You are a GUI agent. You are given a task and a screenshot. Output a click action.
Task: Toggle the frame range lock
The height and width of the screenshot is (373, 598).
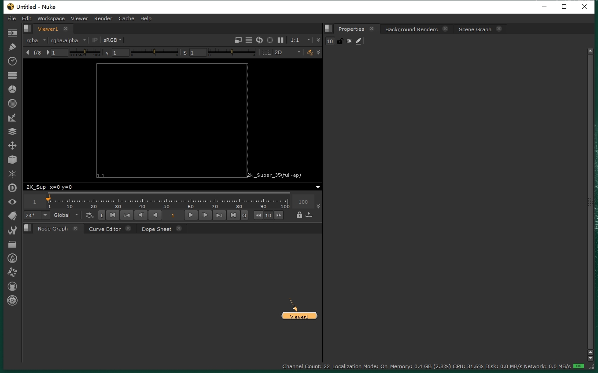pos(299,215)
